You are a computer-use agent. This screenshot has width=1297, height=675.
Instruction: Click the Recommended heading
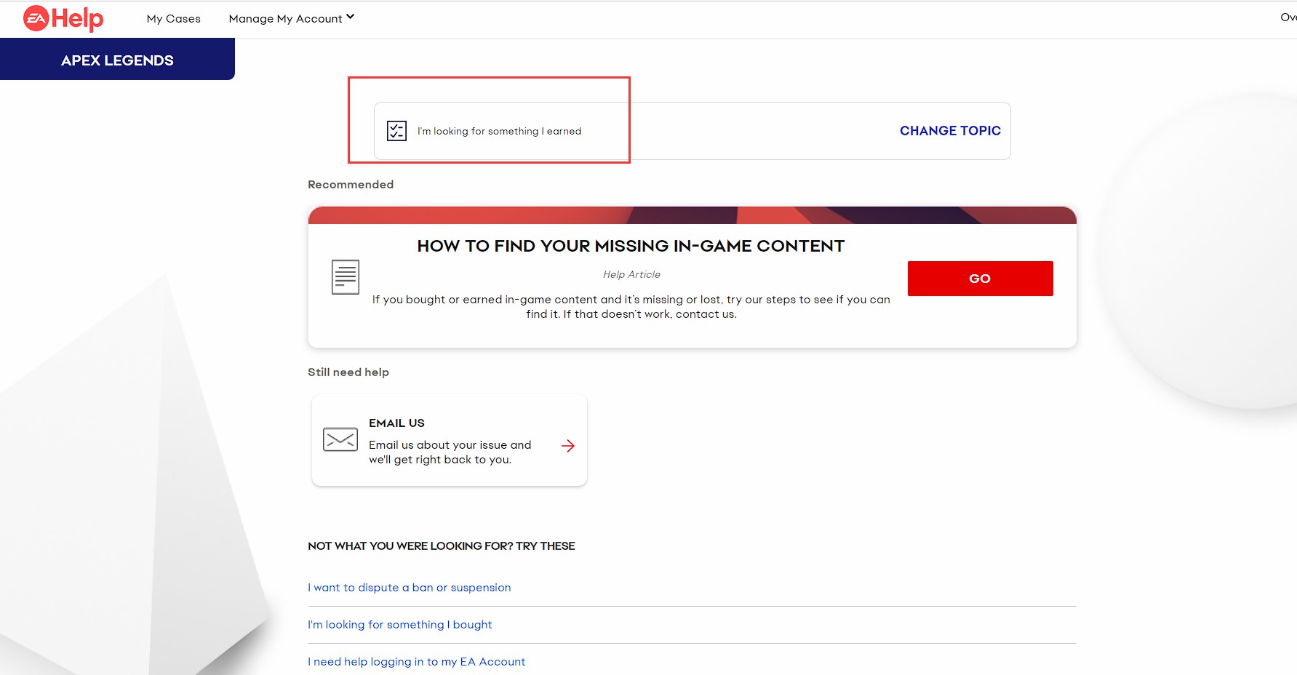click(x=351, y=185)
